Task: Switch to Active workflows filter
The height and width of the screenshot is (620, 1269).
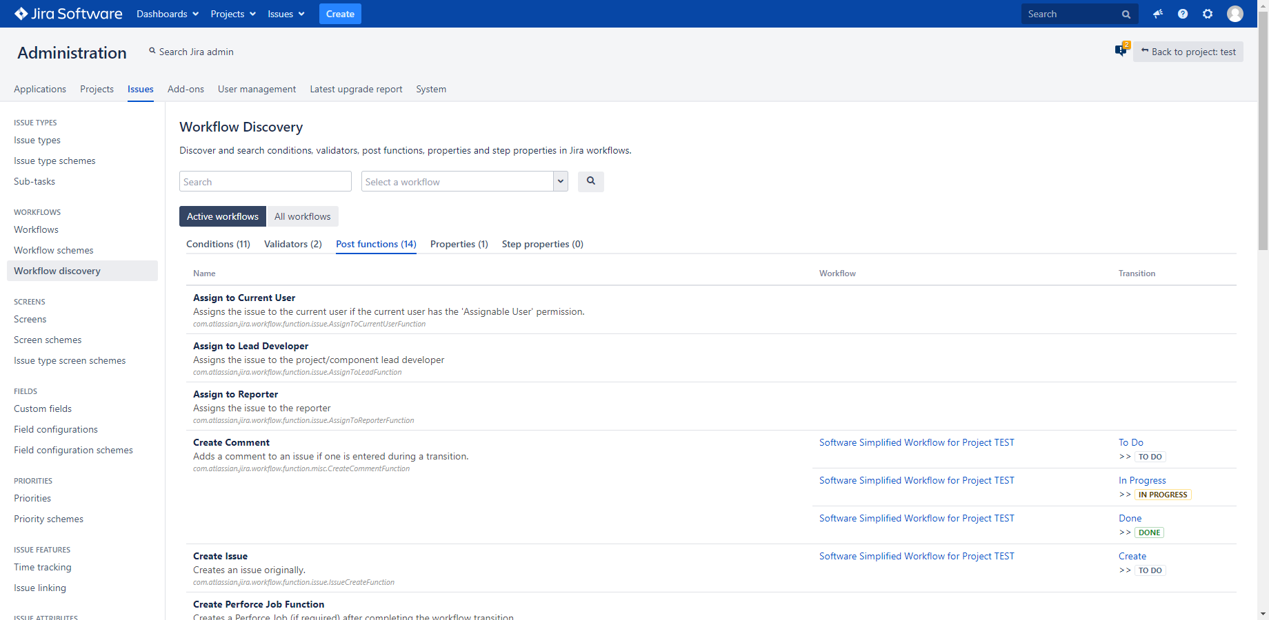Action: (x=223, y=216)
